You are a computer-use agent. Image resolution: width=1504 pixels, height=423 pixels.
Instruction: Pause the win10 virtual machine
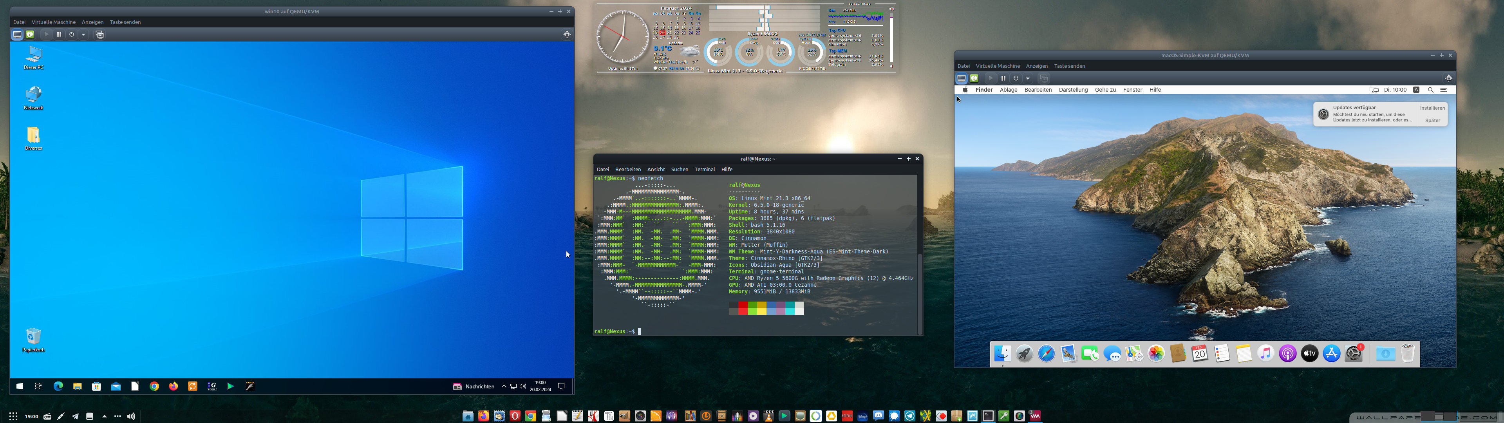pos(59,34)
